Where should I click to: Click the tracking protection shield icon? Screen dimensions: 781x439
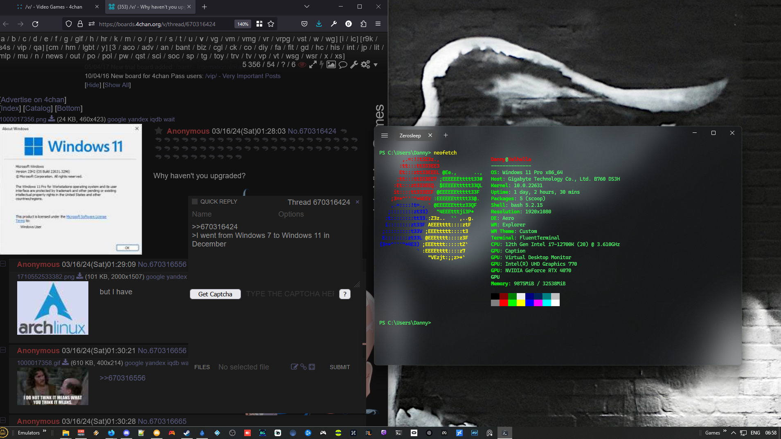tap(69, 24)
